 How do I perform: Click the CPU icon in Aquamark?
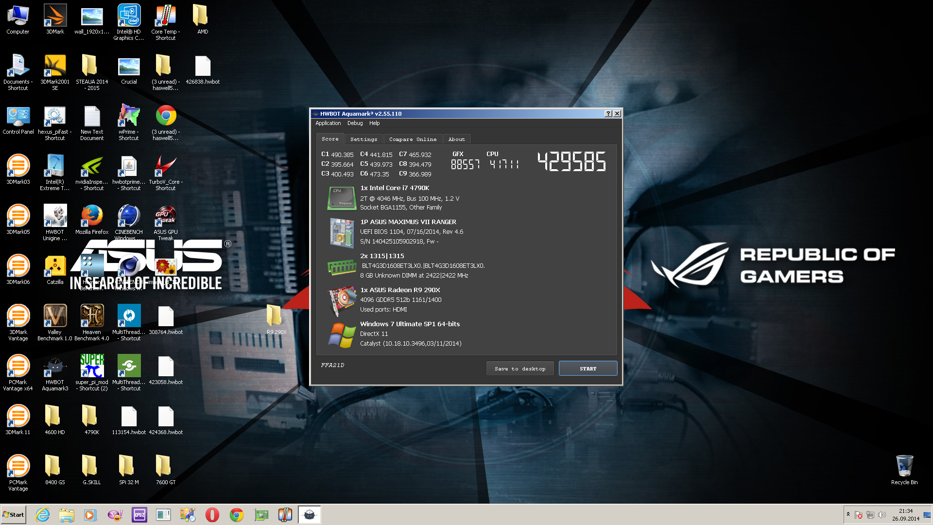[341, 198]
